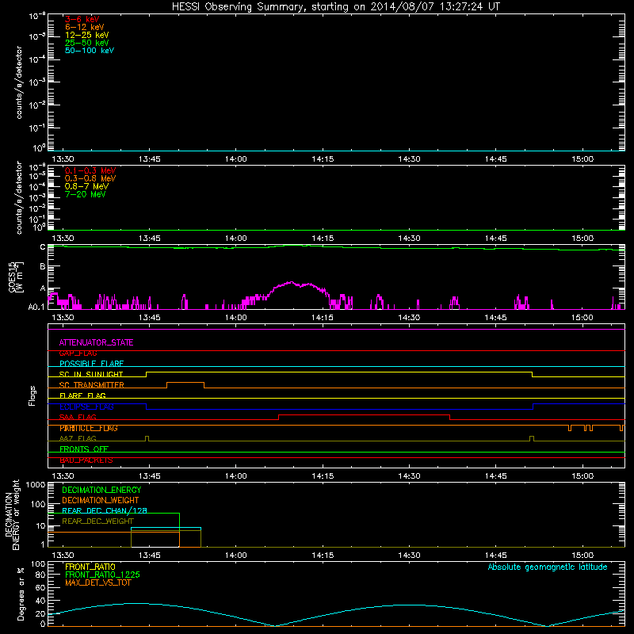Click the DECIMATION_WEIGHT legend label
The image size is (634, 634).
(x=101, y=500)
